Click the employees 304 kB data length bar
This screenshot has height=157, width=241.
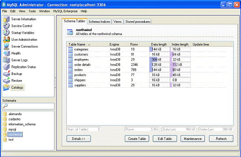tap(159, 59)
